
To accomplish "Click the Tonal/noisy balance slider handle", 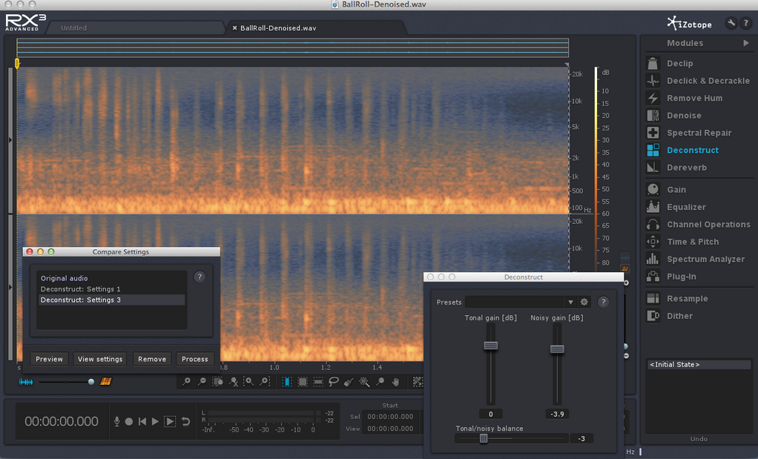I will click(x=484, y=438).
